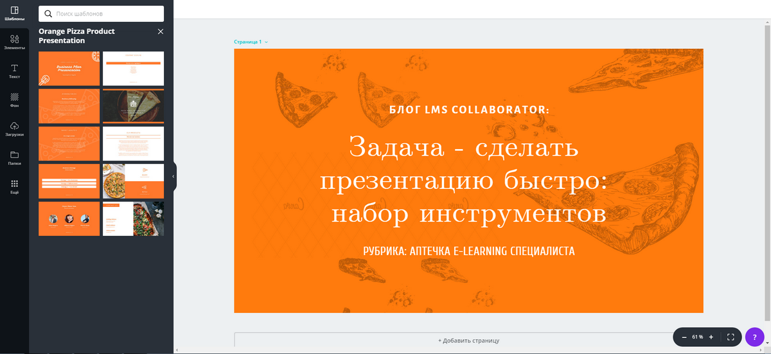Open the 61 % zoom level menu
Image resolution: width=771 pixels, height=354 pixels.
[697, 337]
